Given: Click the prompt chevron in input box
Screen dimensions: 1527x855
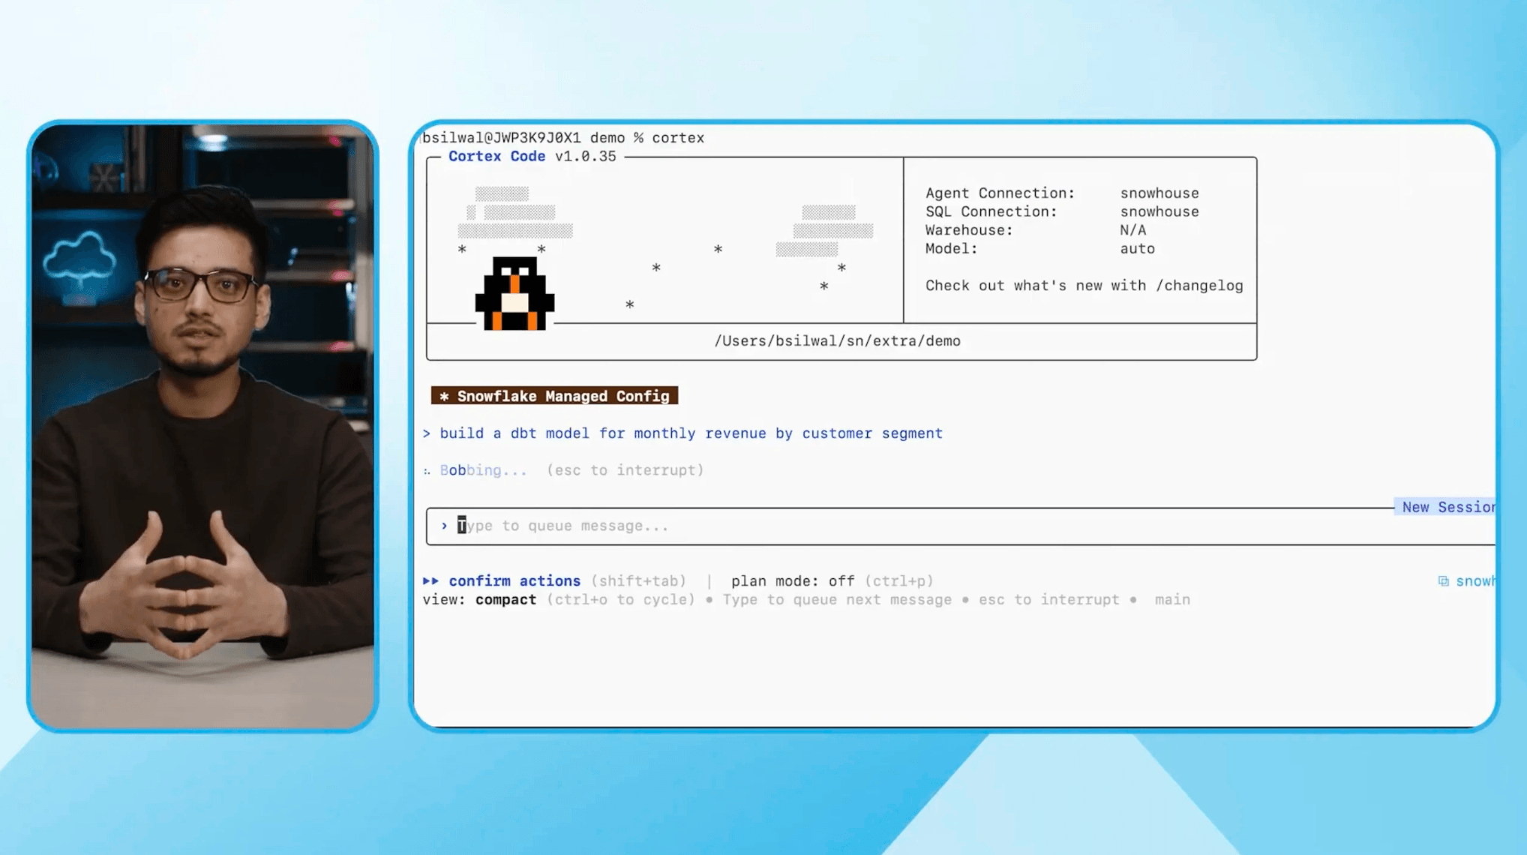Looking at the screenshot, I should [x=444, y=526].
